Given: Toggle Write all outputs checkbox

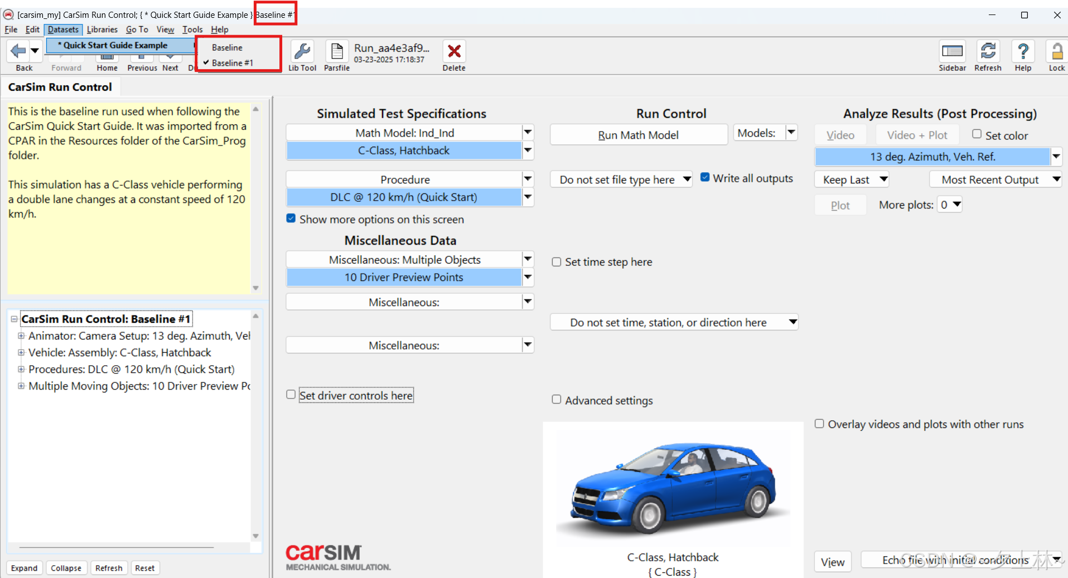Looking at the screenshot, I should 705,178.
